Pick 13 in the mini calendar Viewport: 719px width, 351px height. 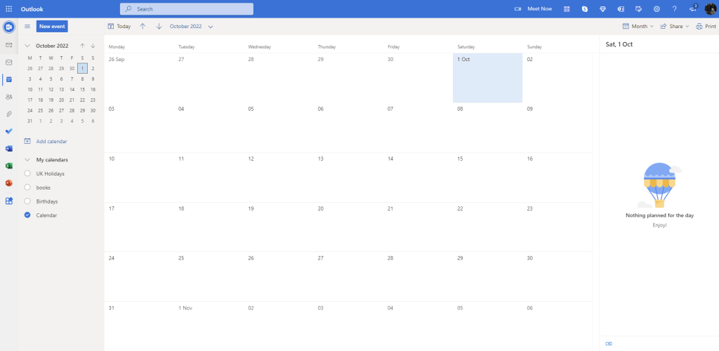pyautogui.click(x=62, y=89)
